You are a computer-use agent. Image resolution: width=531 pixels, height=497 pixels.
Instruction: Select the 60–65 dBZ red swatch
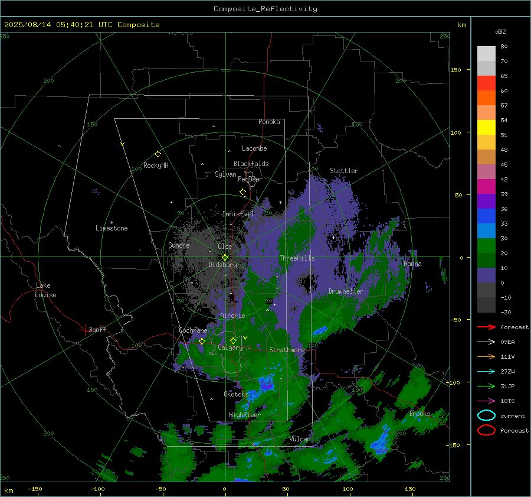click(486, 83)
